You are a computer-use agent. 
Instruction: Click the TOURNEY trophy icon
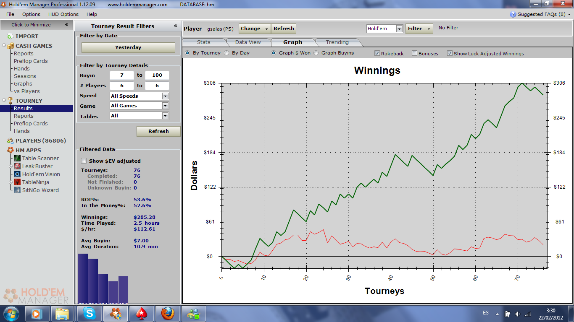(x=11, y=101)
